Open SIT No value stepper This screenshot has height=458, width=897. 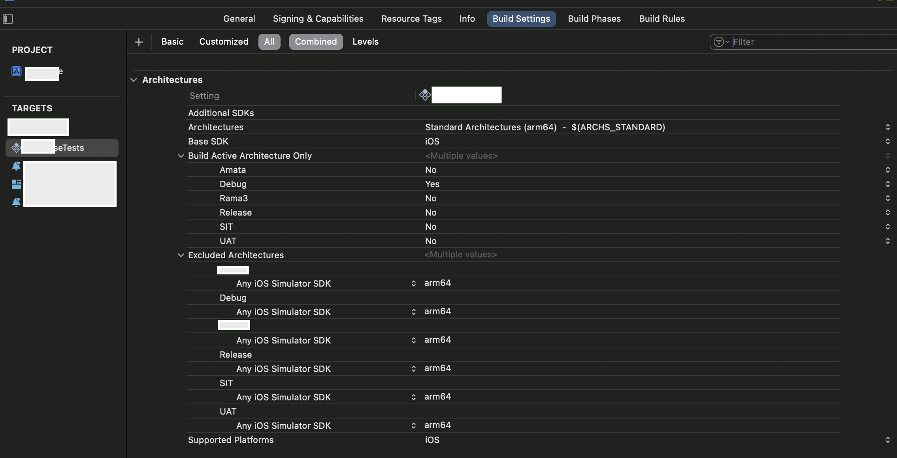tap(888, 227)
